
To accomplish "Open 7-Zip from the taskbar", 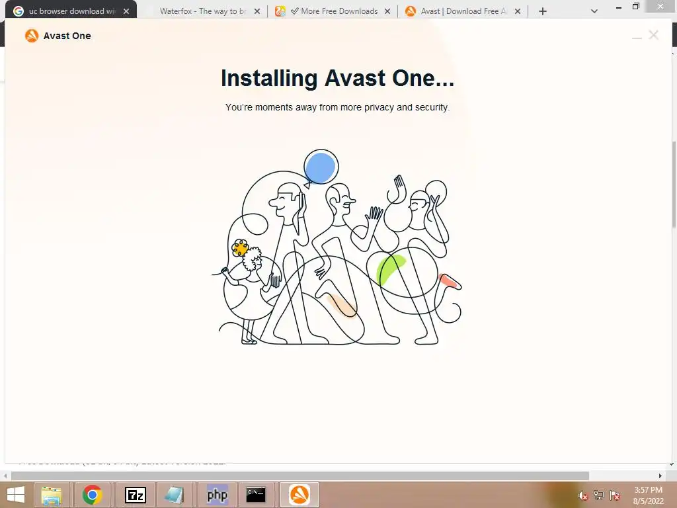I will click(135, 495).
